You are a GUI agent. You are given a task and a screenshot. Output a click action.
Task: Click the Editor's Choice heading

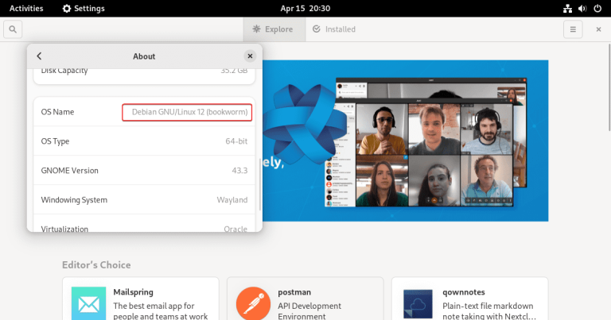point(96,264)
